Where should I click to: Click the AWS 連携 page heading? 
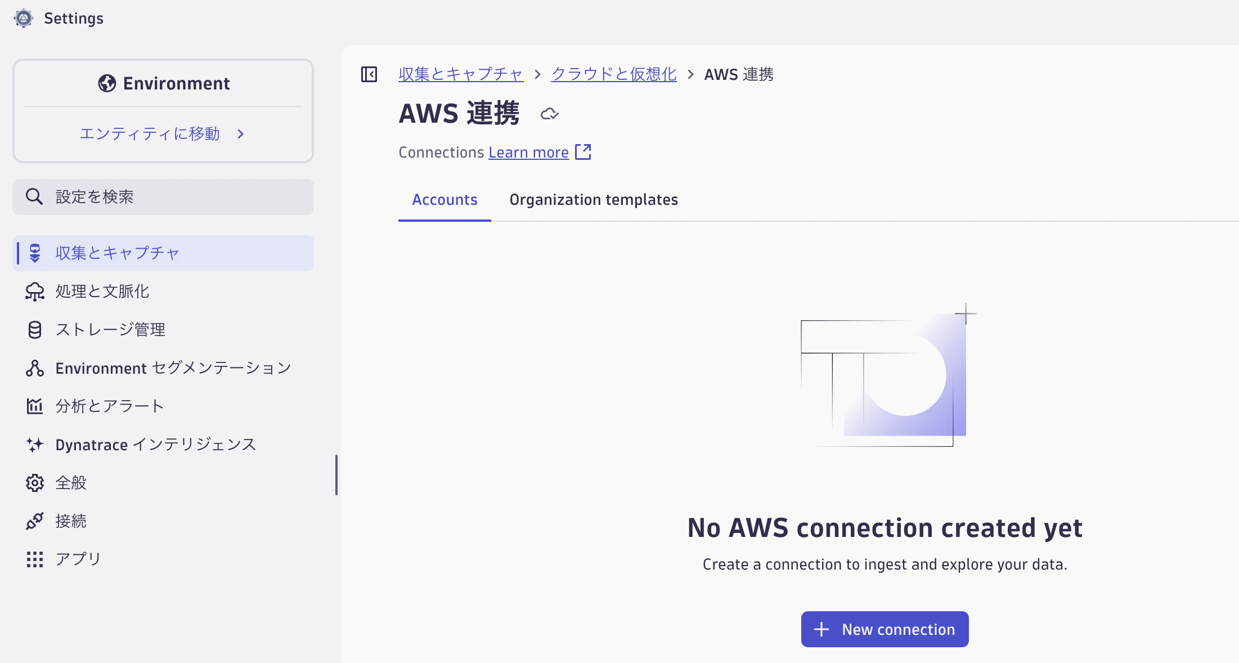click(x=459, y=114)
